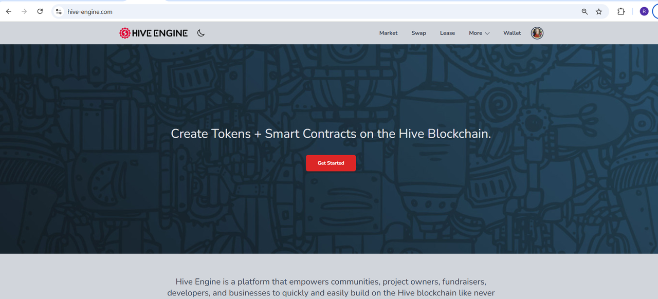Open the Market page
The width and height of the screenshot is (658, 299).
pyautogui.click(x=388, y=33)
